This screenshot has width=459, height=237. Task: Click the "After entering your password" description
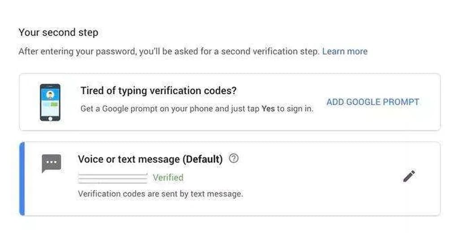[77, 51]
